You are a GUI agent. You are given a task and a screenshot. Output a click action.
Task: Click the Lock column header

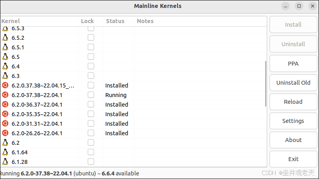point(87,21)
